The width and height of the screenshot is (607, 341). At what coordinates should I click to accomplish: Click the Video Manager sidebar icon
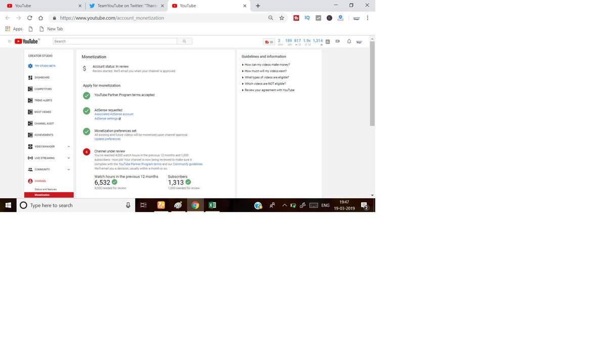(x=30, y=146)
